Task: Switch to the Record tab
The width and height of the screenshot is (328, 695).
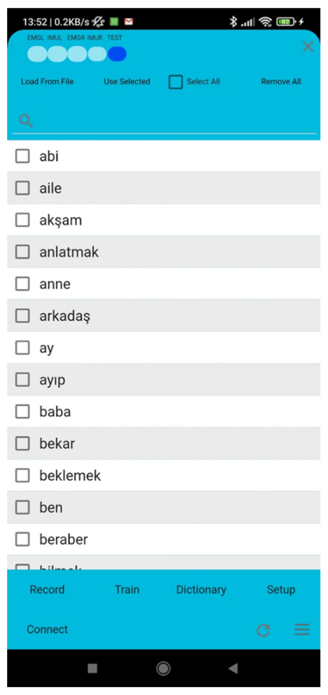Action: [x=47, y=589]
